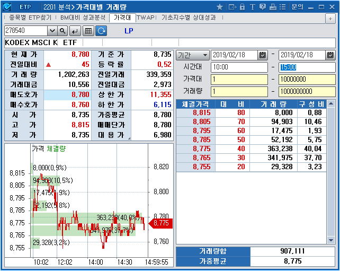
Task: Open the 기간 period dropdown
Action: pyautogui.click(x=192, y=55)
